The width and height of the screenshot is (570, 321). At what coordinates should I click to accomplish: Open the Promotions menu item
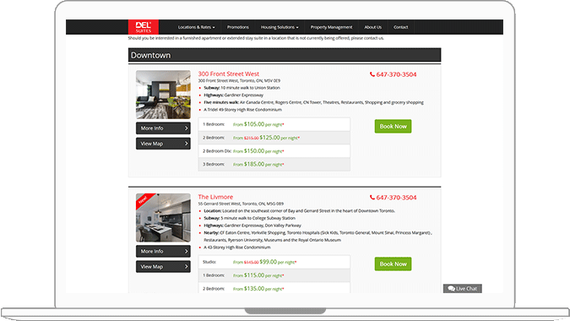pos(238,27)
